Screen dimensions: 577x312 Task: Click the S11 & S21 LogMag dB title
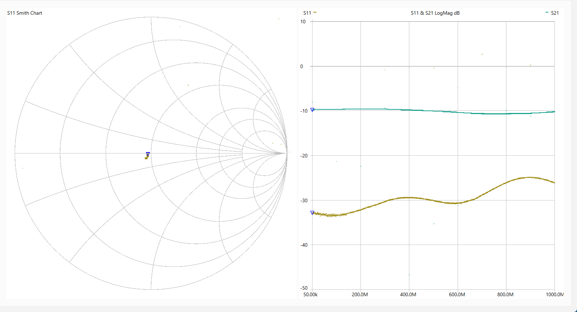click(435, 13)
